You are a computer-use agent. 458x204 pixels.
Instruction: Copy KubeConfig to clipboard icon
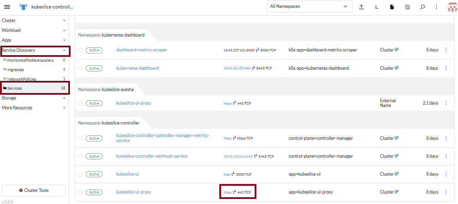pos(407,7)
